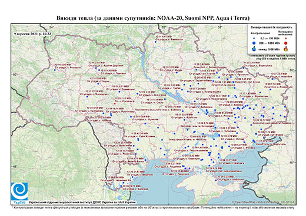306x216 pixels.
Task: Click the footnote text below the map
Action: (x=153, y=207)
